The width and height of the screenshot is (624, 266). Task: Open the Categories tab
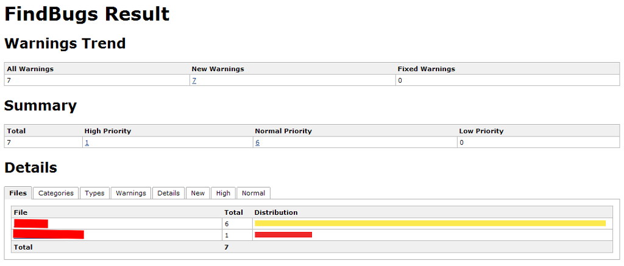coord(55,193)
